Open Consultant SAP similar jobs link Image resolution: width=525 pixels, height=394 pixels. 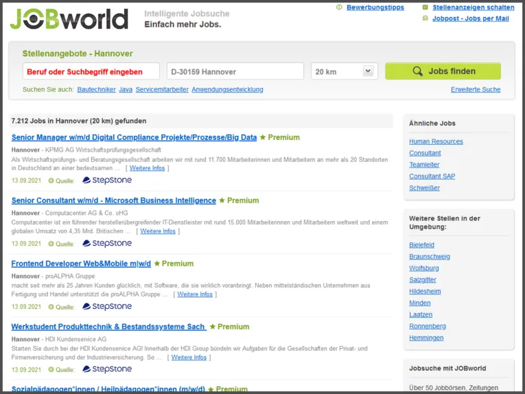[432, 176]
